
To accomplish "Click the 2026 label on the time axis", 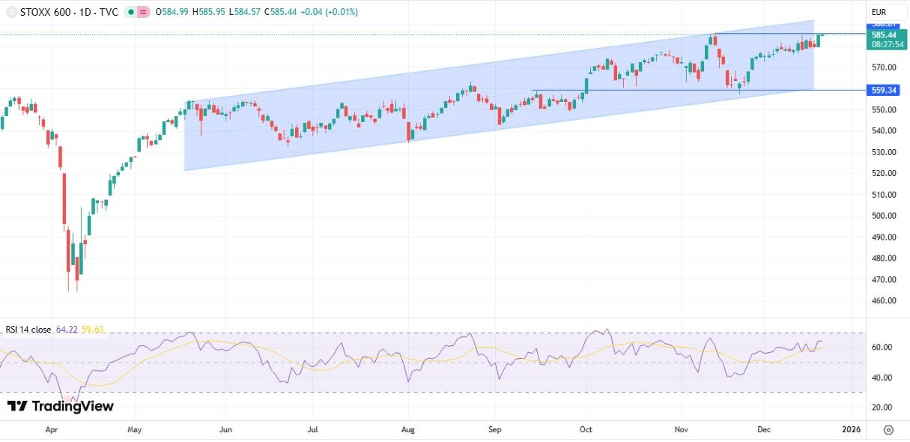I will (x=850, y=430).
